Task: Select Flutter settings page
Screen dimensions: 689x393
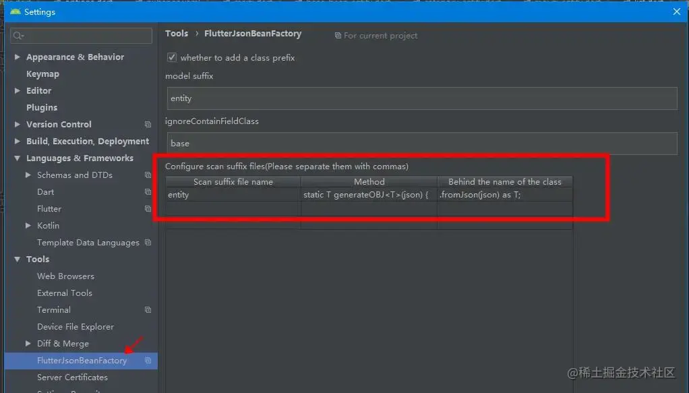Action: (x=49, y=209)
